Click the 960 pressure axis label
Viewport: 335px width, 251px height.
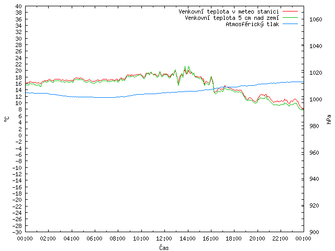click(x=314, y=153)
